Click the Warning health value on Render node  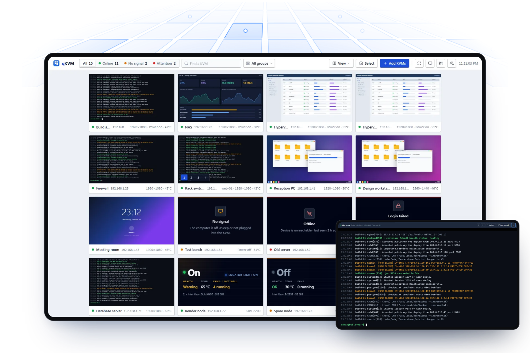point(190,287)
